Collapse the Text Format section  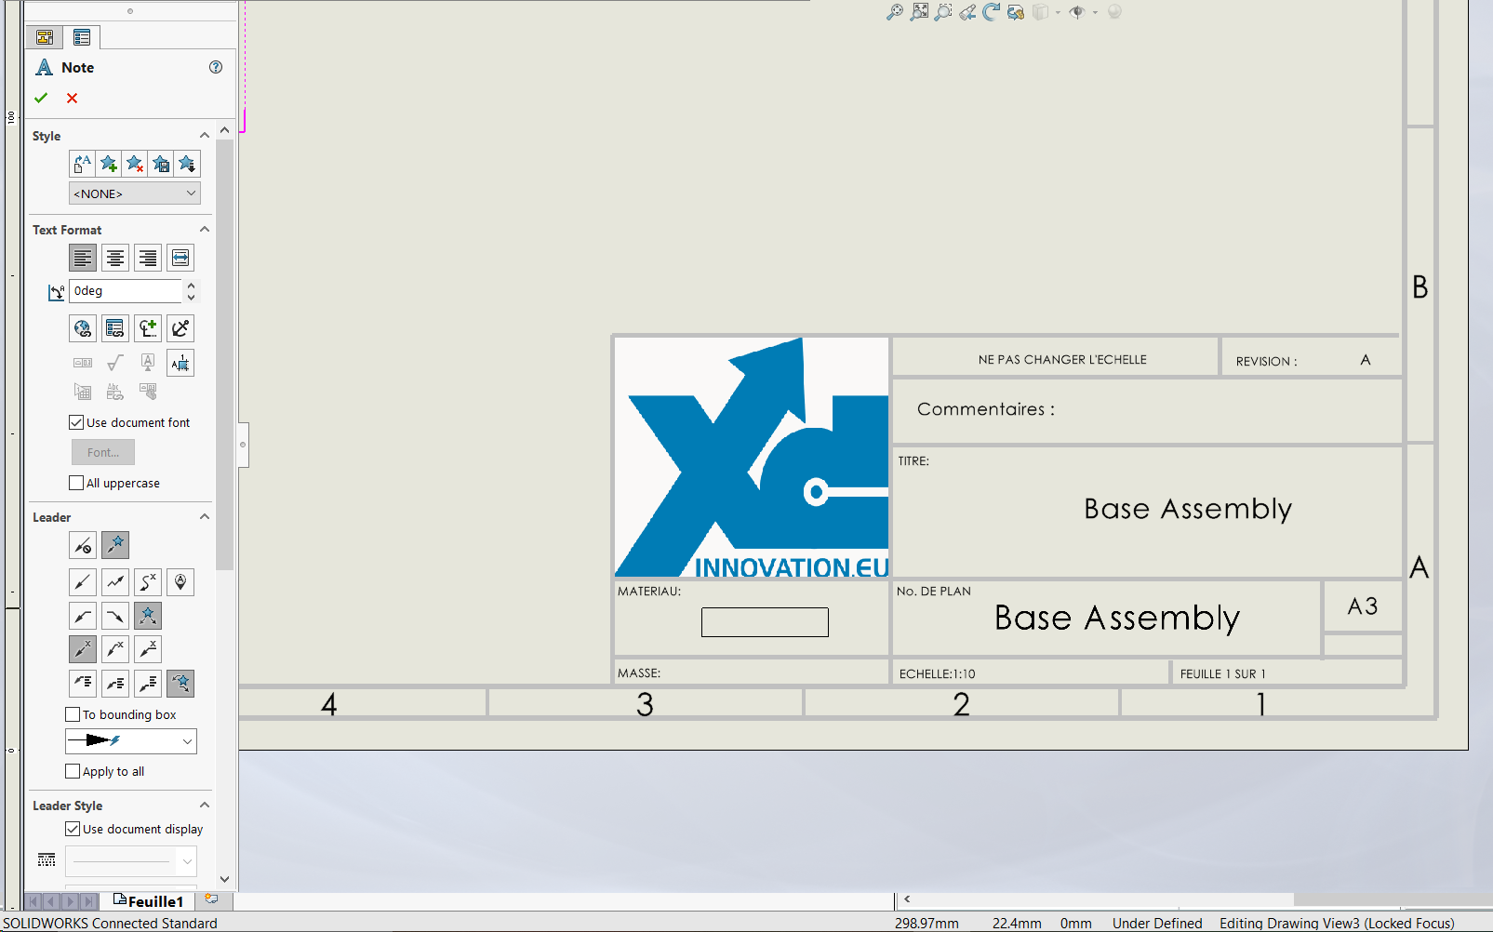(x=205, y=230)
